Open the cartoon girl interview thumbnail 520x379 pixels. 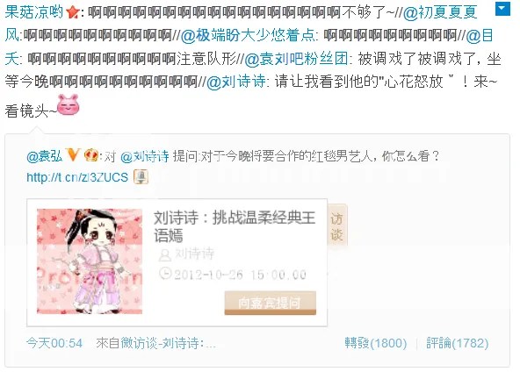tap(90, 261)
